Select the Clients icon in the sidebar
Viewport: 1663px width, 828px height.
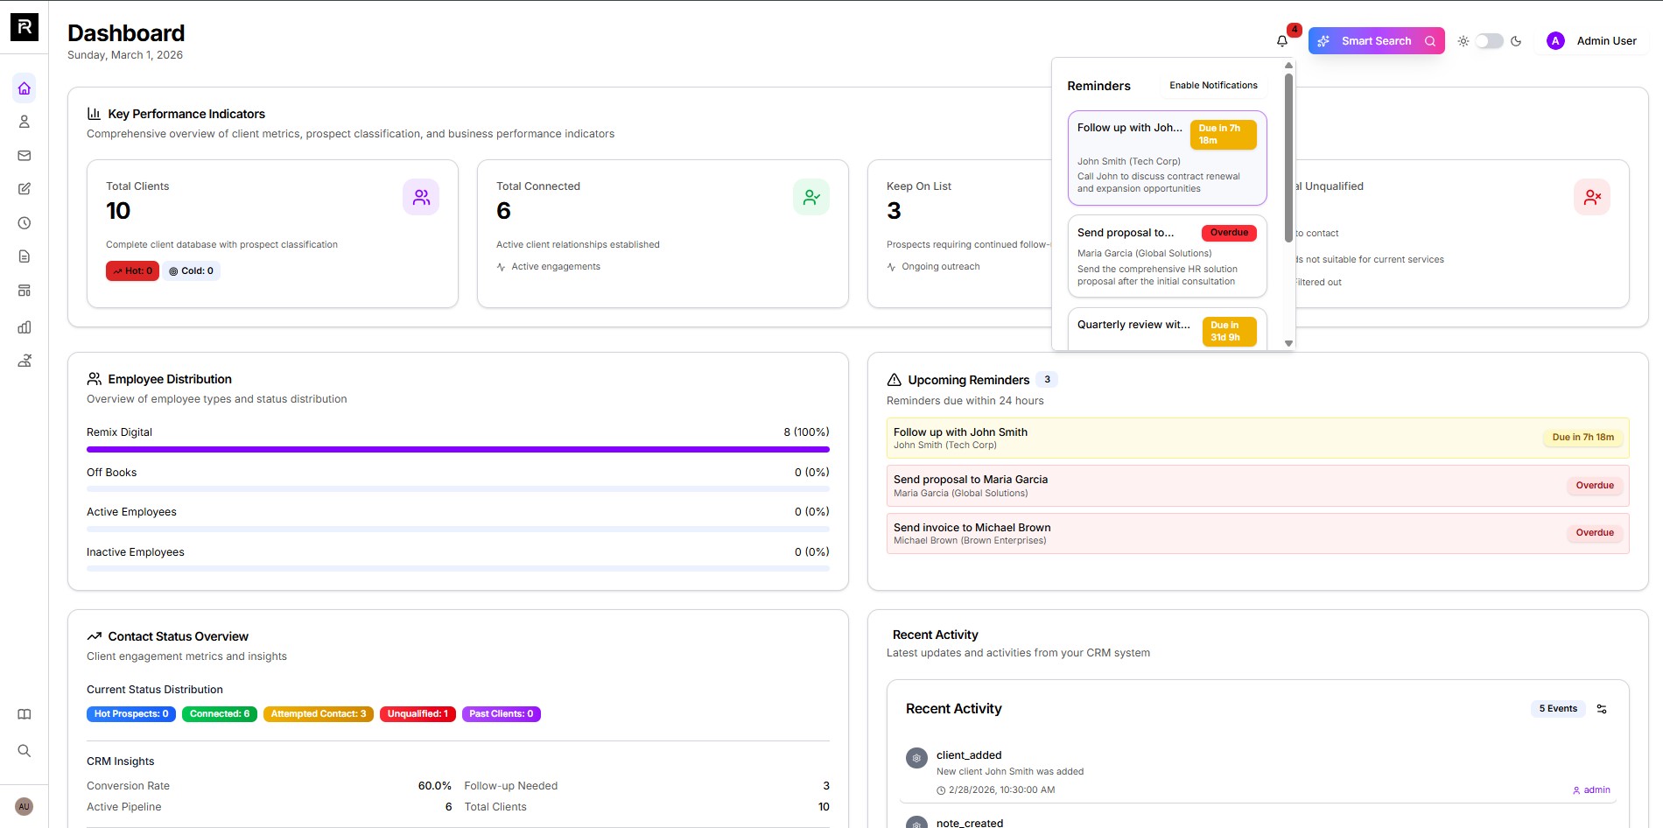24,122
